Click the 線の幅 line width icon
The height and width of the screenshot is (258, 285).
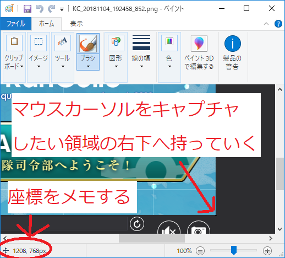[x=141, y=42]
